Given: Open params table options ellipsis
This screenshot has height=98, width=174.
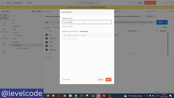Looking at the screenshot, I should pyautogui.click(x=157, y=31).
